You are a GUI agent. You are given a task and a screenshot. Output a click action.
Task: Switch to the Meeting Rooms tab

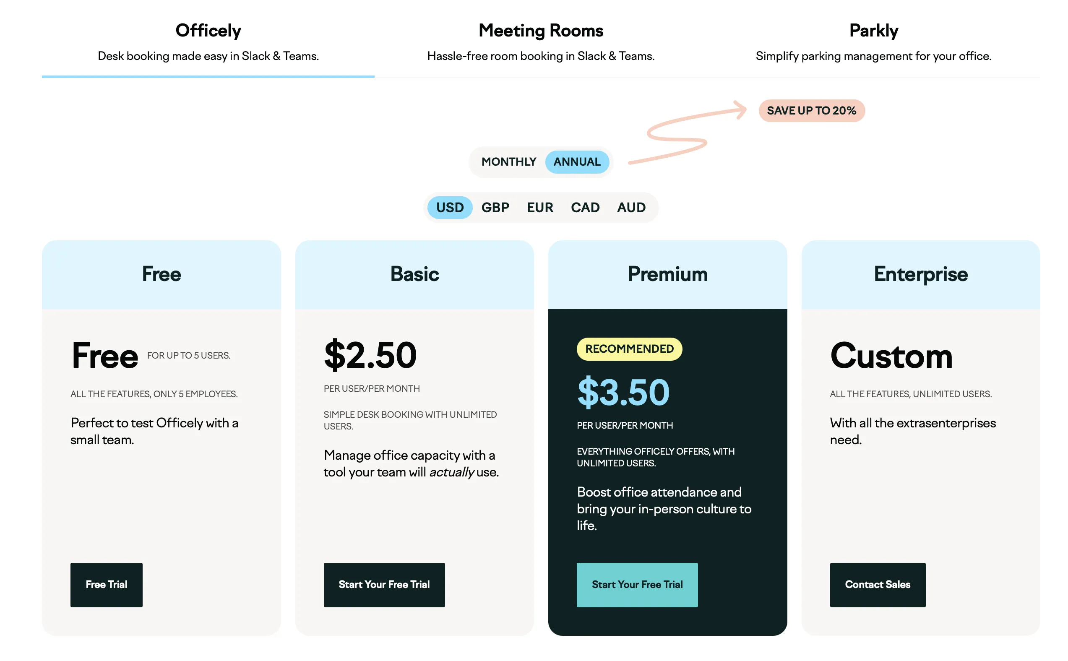(541, 31)
